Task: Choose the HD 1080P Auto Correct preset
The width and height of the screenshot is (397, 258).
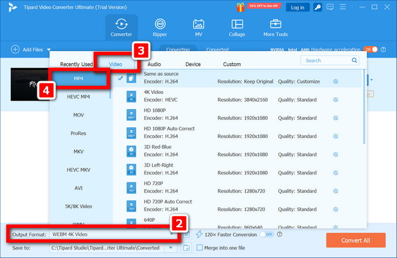Action: (x=238, y=132)
